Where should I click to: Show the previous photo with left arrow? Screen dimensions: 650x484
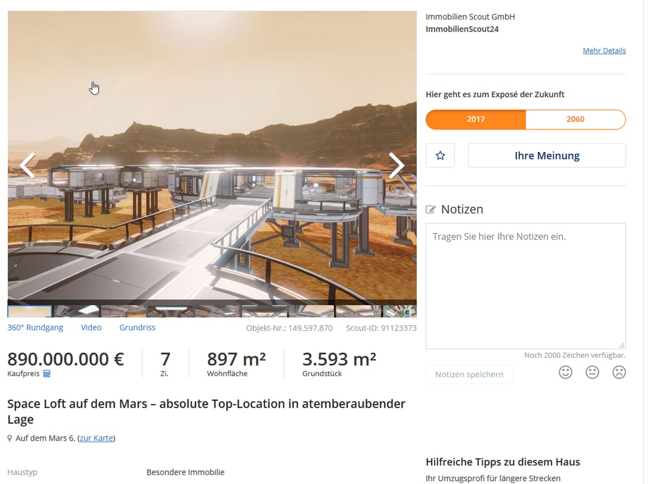pyautogui.click(x=27, y=166)
